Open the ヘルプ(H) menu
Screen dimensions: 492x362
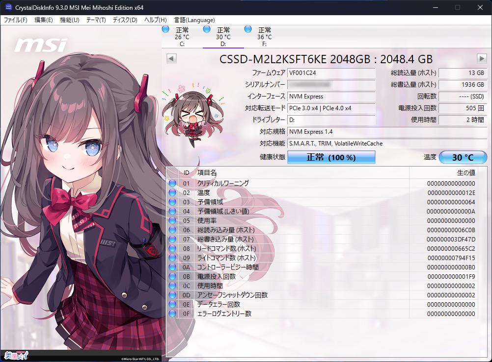(x=155, y=20)
